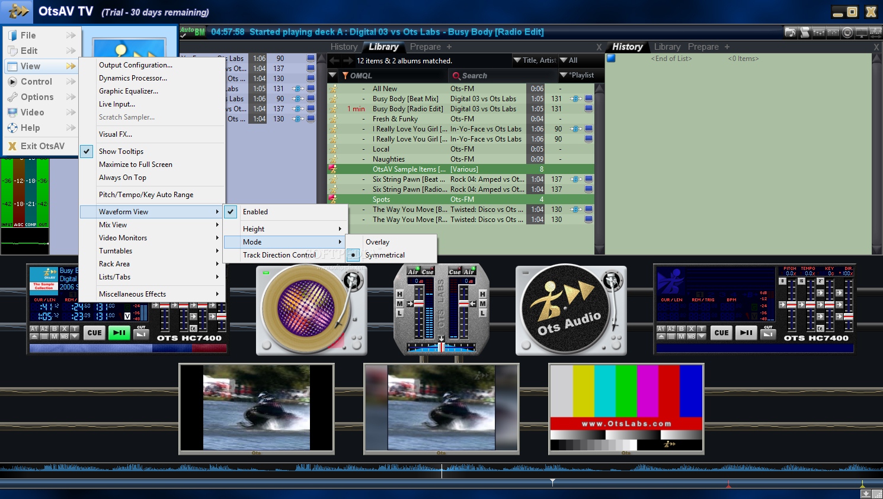Image resolution: width=883 pixels, height=499 pixels.
Task: Open Height submenu
Action: 286,229
